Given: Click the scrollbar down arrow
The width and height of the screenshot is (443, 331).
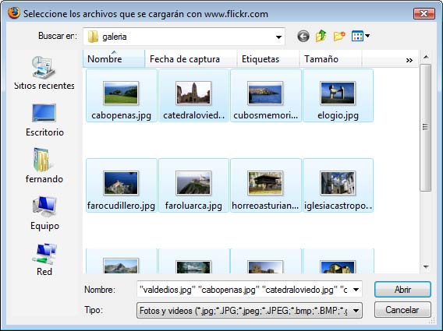Looking at the screenshot, I should pyautogui.click(x=426, y=266).
